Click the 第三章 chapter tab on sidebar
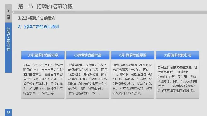Viewport: 207px width, 116px height. [9, 13]
